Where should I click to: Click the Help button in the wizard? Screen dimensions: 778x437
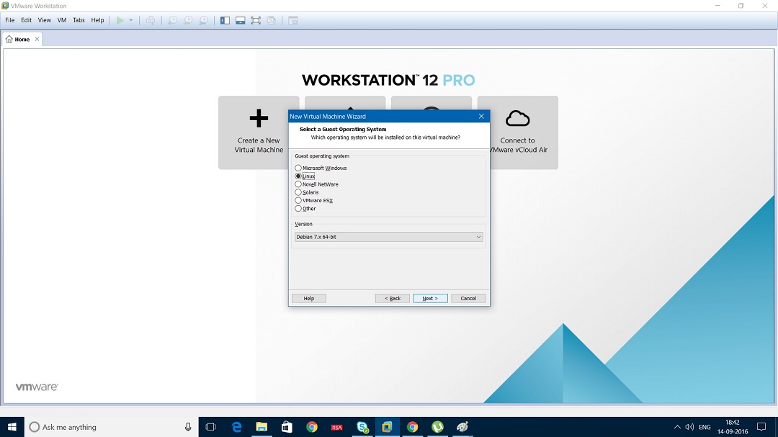click(x=308, y=298)
